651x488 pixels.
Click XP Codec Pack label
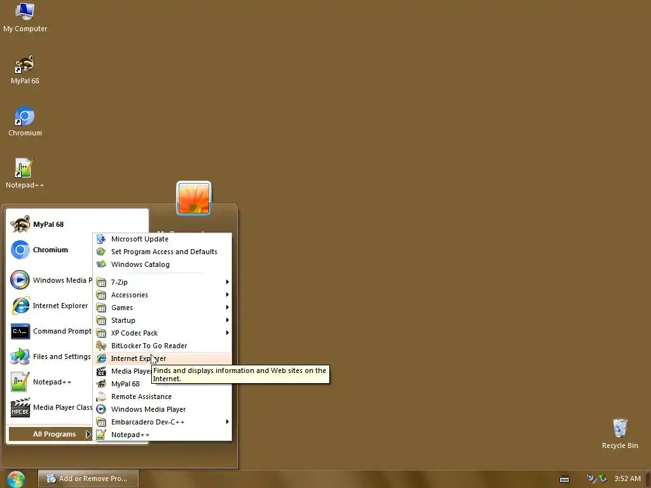click(135, 333)
